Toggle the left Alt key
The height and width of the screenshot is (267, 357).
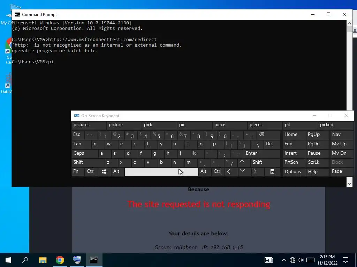pyautogui.click(x=117, y=172)
